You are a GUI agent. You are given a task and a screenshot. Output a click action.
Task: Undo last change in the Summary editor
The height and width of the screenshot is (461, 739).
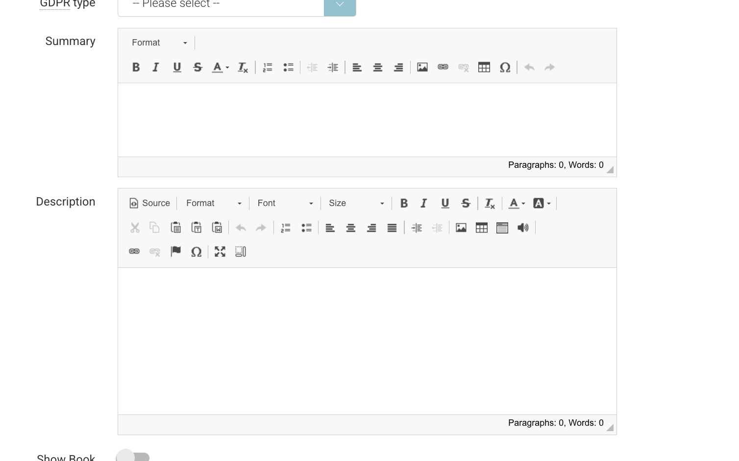coord(529,67)
